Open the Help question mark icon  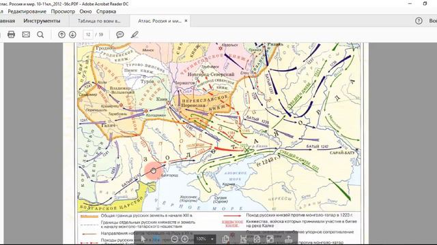[419, 21]
